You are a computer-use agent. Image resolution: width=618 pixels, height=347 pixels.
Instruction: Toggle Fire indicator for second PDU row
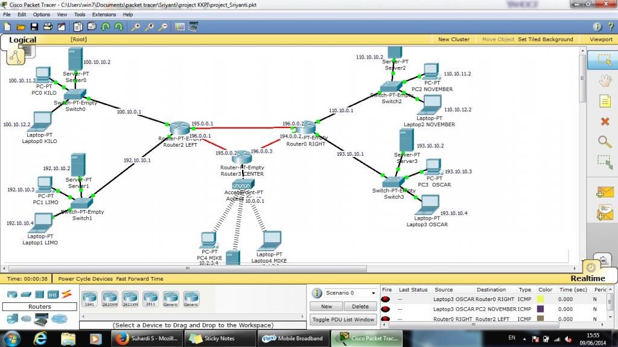click(385, 309)
